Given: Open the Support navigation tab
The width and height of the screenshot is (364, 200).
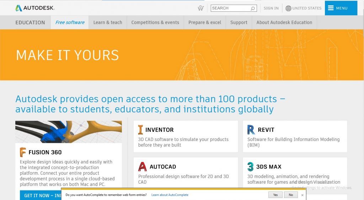Looking at the screenshot, I should [x=239, y=22].
